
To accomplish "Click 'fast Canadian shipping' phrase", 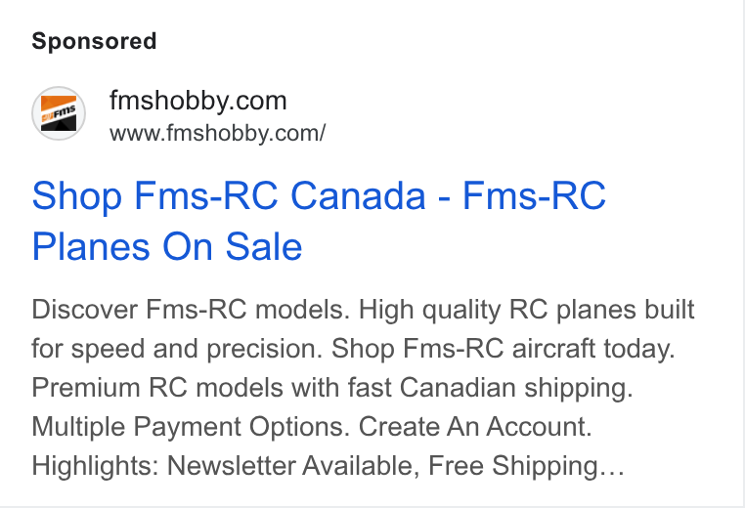I will pyautogui.click(x=491, y=388).
